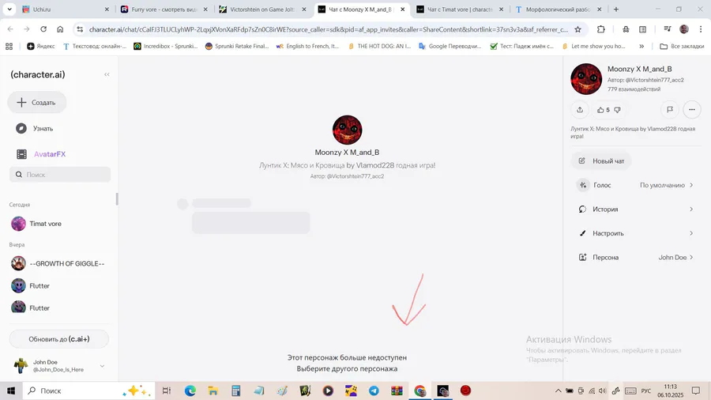Screen dimensions: 711x400
Task: Click the Обновить до (c.ai+) button
Action: (x=59, y=339)
